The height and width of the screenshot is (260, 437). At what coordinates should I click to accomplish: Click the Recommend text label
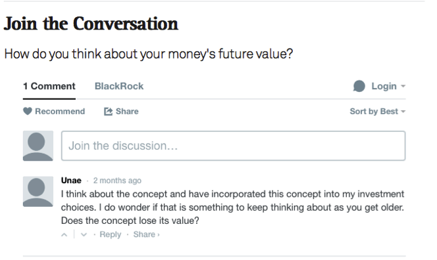pos(60,111)
